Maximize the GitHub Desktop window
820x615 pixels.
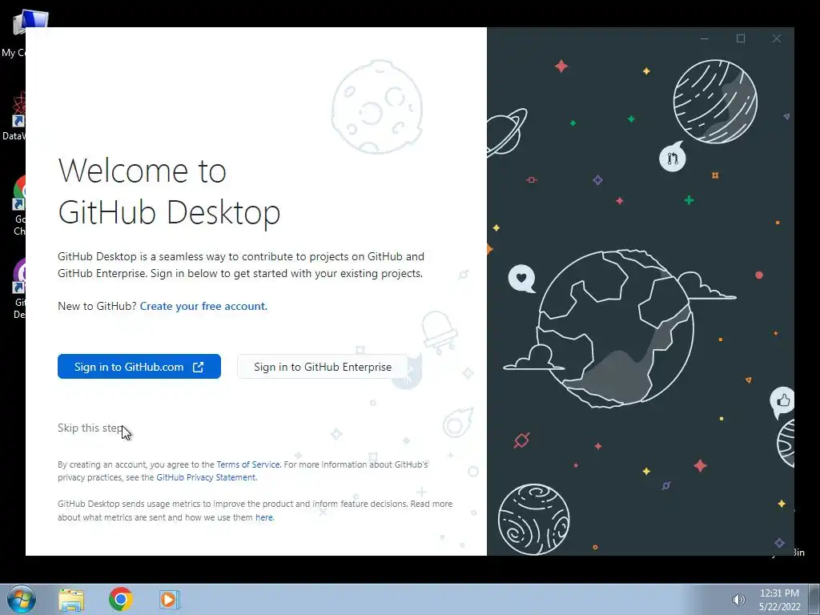[741, 38]
